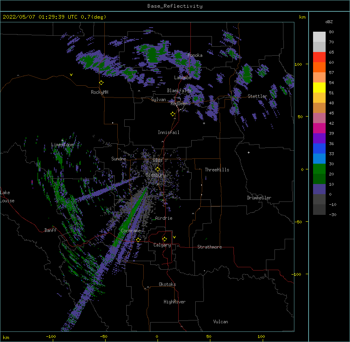Click the green 30 dBZ legend swatch
The width and height of the screenshot is (350, 342).
coord(319,169)
